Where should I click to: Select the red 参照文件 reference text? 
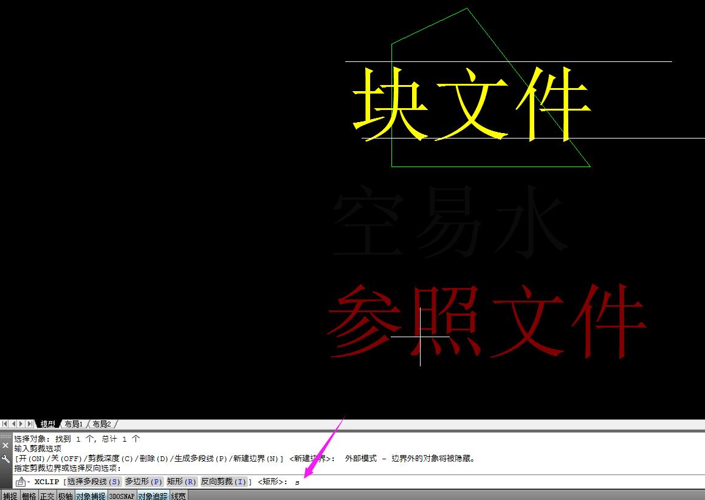487,321
